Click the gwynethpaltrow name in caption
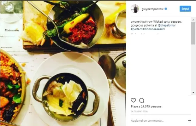 pos(142,22)
